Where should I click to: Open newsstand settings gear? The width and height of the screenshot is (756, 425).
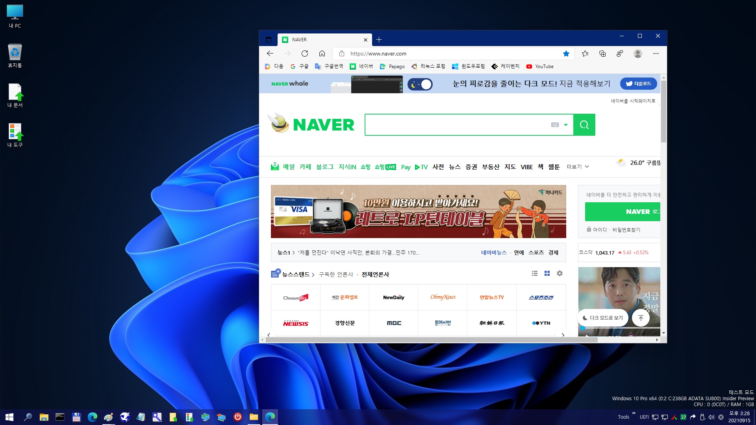point(560,273)
